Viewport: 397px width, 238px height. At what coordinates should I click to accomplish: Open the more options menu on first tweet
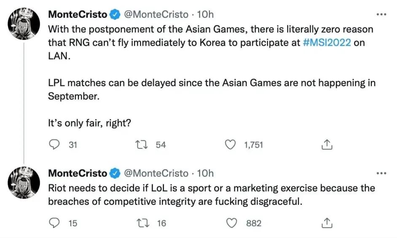point(381,14)
